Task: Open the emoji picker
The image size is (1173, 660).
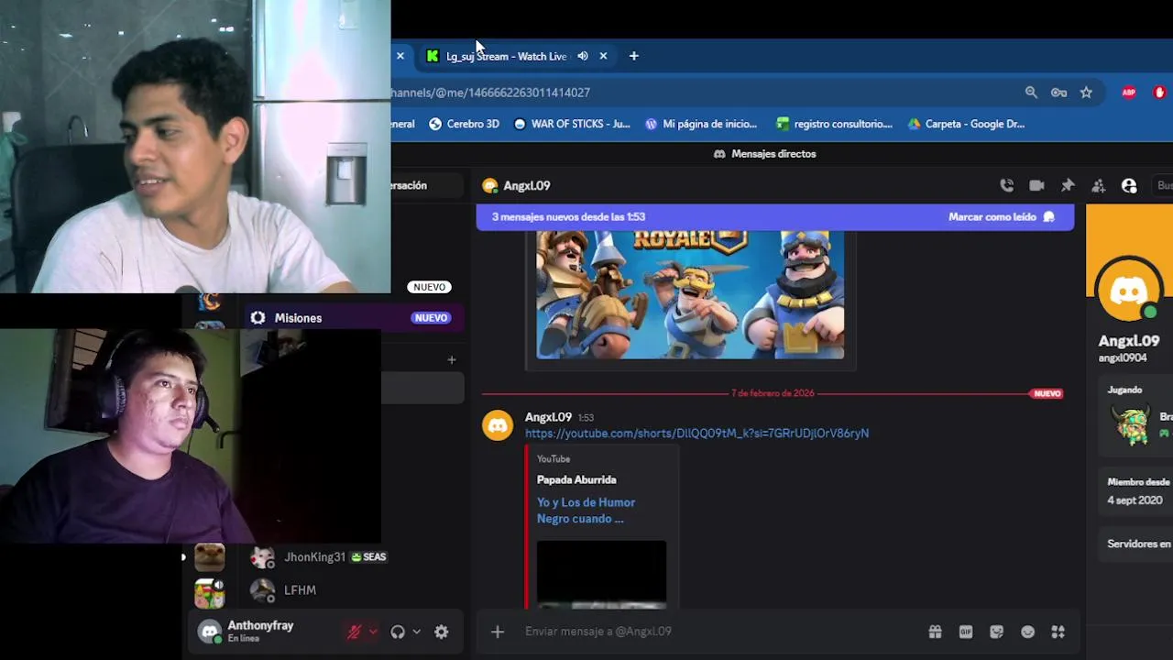Action: (1027, 632)
